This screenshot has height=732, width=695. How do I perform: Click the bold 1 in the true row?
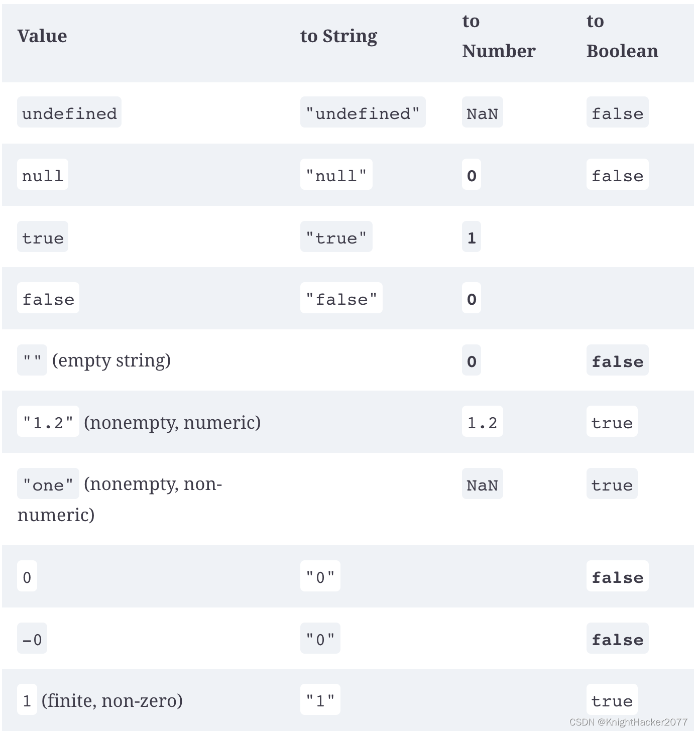pyautogui.click(x=472, y=237)
